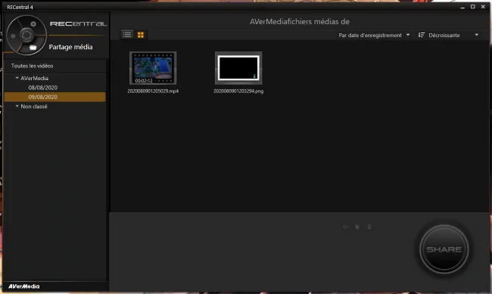Collapse the 'Non classé' tree node
This screenshot has width=492, height=294.
tap(17, 107)
